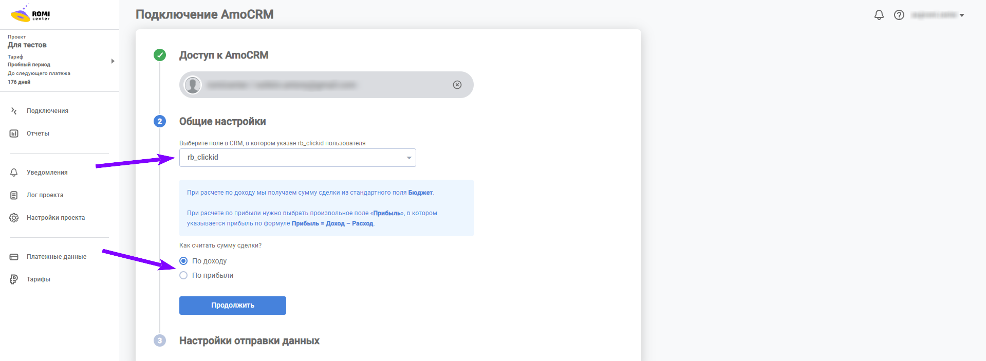Click the step 3 circle indicator

(160, 340)
